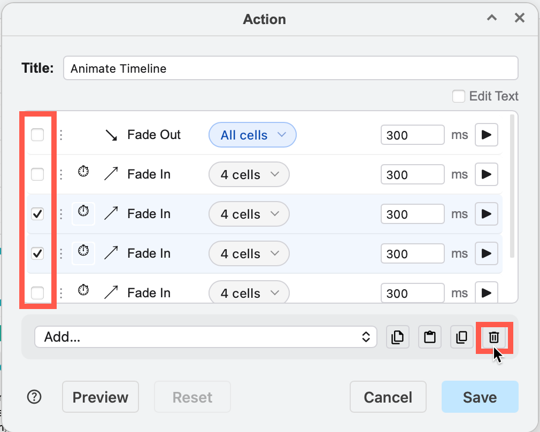540x432 pixels.
Task: Click the trash delete icon
Action: [x=494, y=337]
